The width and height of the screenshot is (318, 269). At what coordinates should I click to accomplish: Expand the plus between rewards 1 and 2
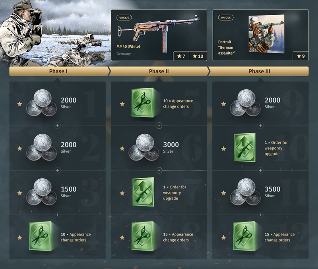point(58,126)
